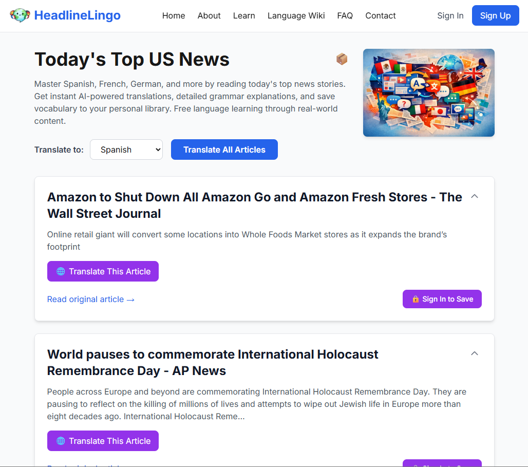Click lock icon on Sign In to Save
The height and width of the screenshot is (467, 528).
(416, 299)
